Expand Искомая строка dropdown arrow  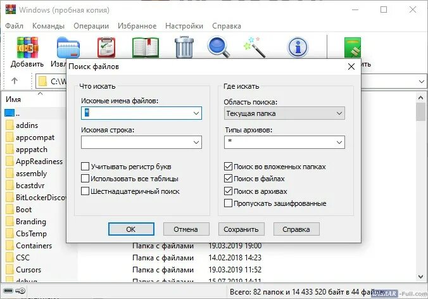(196, 142)
